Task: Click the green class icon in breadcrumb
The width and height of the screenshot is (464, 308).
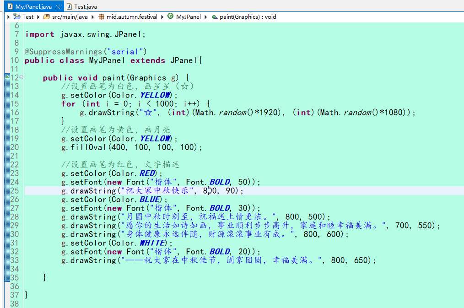Action: (x=170, y=16)
